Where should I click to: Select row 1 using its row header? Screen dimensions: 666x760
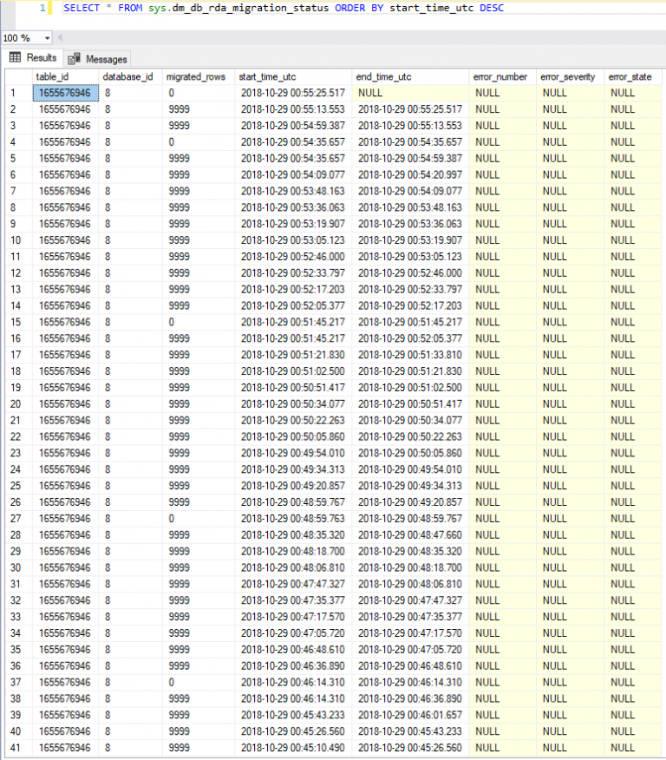(16, 93)
